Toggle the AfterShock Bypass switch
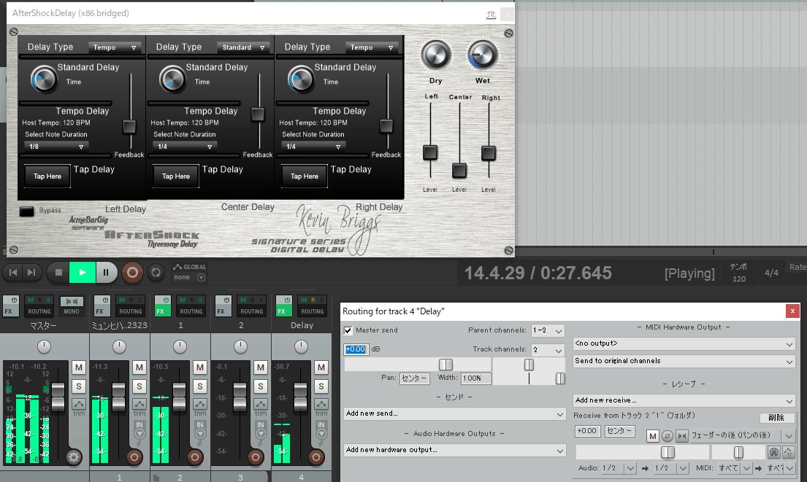The image size is (807, 482). pyautogui.click(x=26, y=211)
